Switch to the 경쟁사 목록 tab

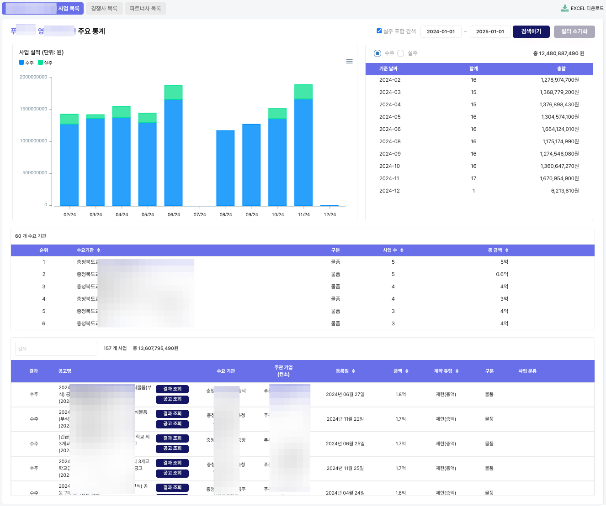[x=104, y=8]
